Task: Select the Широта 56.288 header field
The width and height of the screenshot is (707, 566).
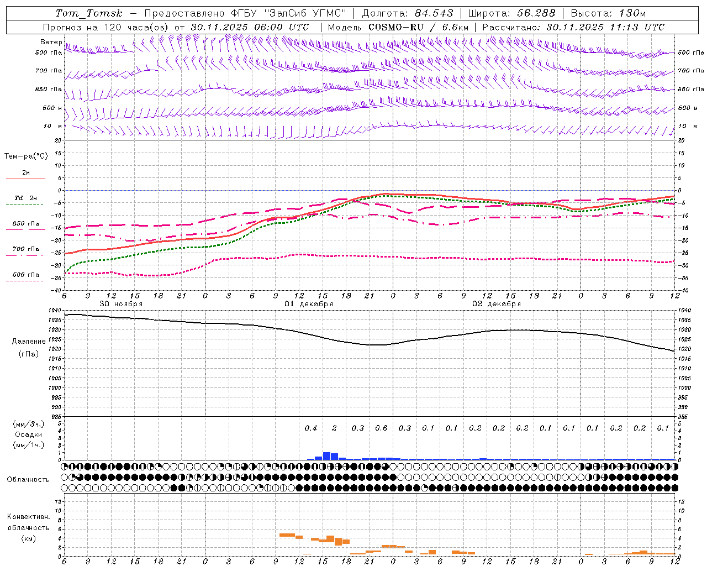Action: click(x=511, y=13)
